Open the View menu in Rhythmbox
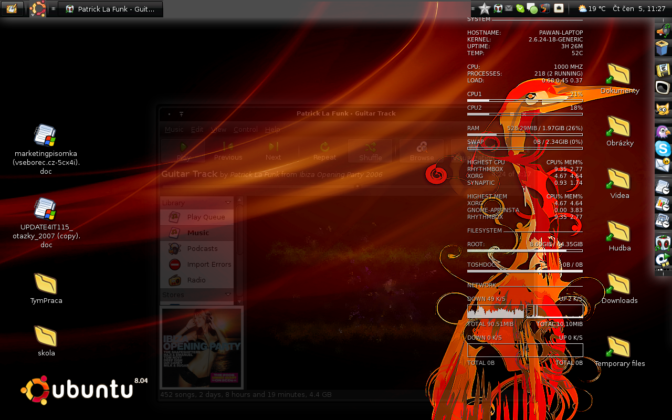The height and width of the screenshot is (420, 672). coord(218,130)
